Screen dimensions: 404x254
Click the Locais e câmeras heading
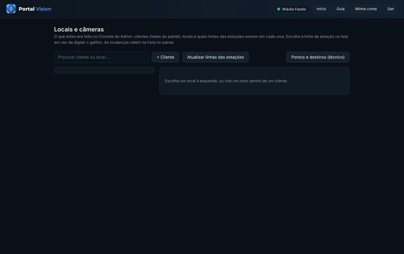pos(79,29)
